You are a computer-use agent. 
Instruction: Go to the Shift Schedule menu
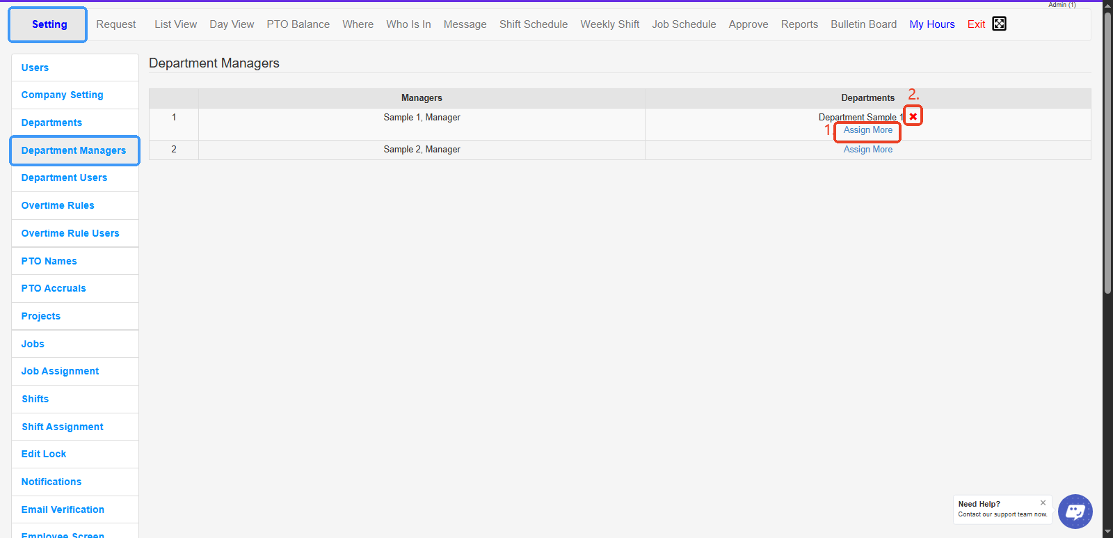coord(533,24)
